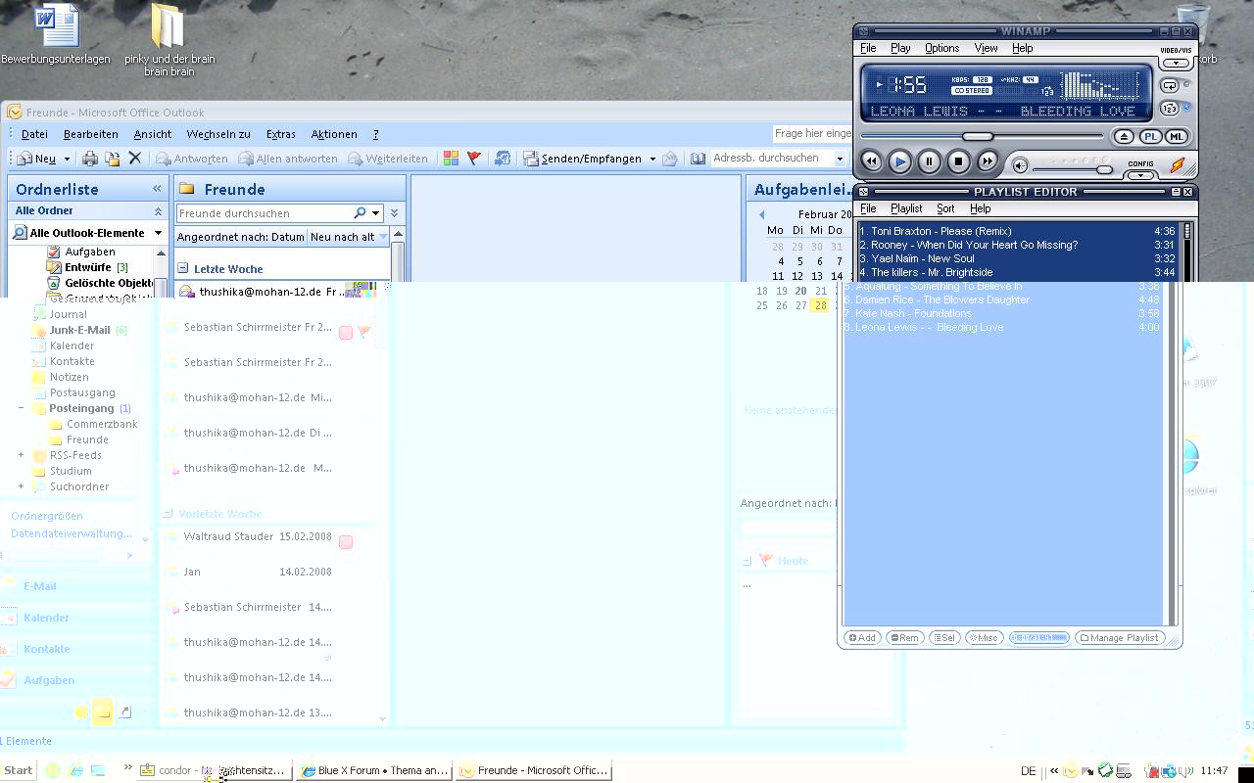Screen dimensions: 1254x783
Task: Click the color categories icon in Outlook
Action: pyautogui.click(x=451, y=159)
